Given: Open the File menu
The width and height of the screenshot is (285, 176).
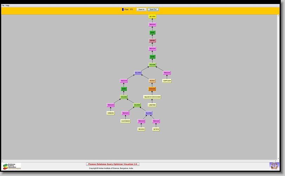Looking at the screenshot, I should click(3, 6).
